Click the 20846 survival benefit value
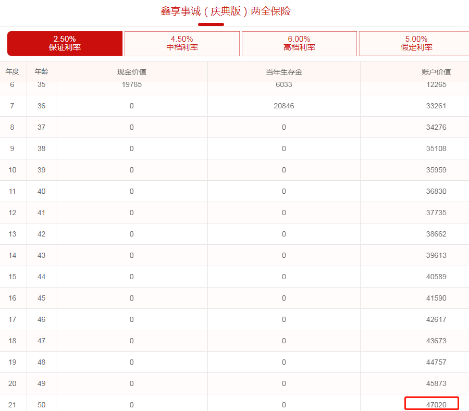This screenshot has height=411, width=469. (284, 106)
